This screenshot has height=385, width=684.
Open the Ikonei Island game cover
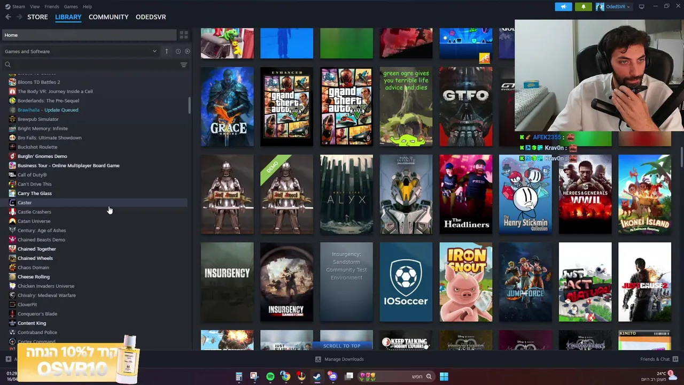coord(644,195)
